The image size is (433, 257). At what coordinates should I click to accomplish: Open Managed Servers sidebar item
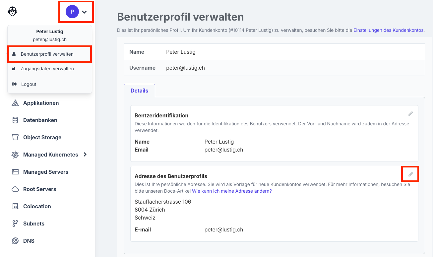coord(46,172)
